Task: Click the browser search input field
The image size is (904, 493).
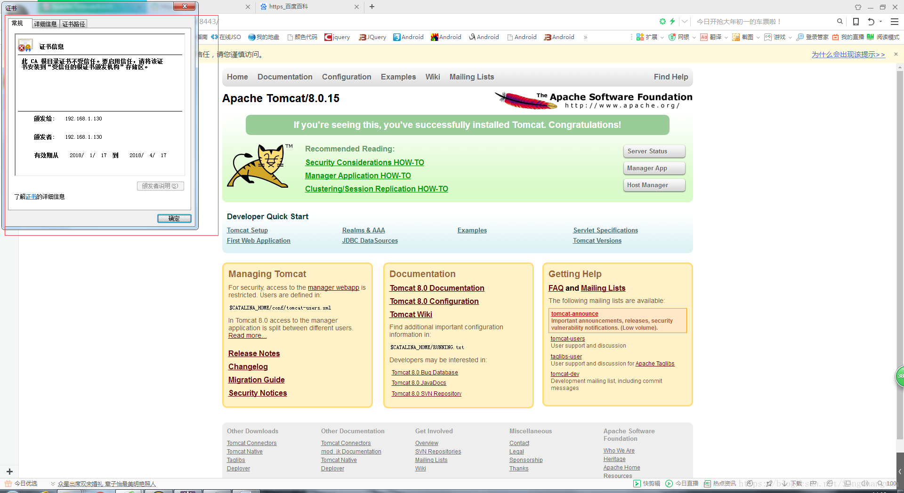Action: [763, 22]
